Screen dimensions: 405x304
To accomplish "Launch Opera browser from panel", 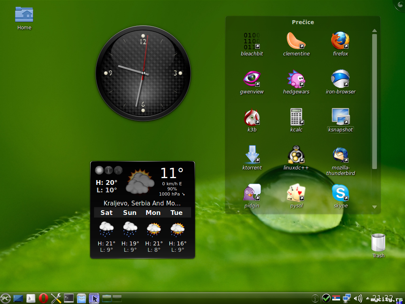I will tap(44, 298).
